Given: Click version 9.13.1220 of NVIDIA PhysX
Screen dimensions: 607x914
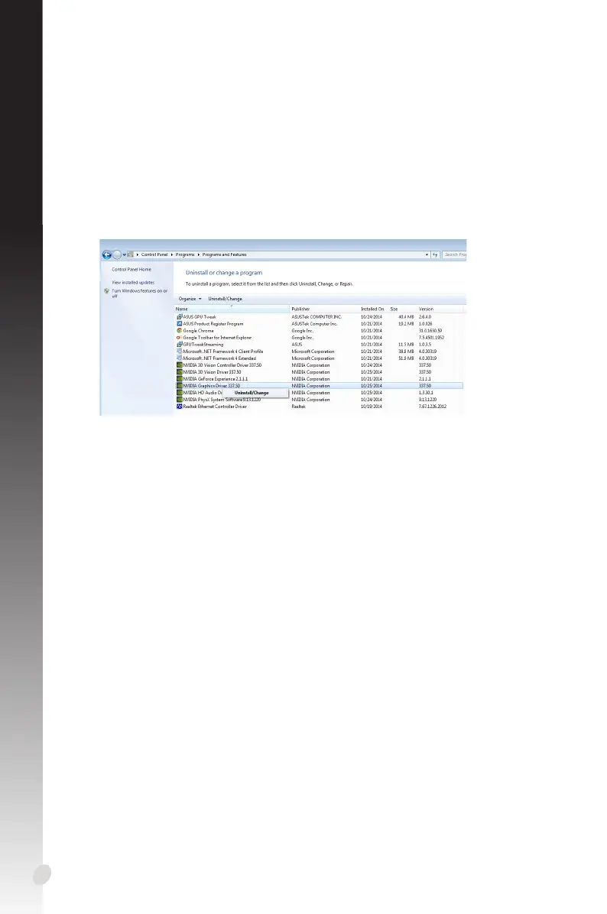Looking at the screenshot, I should (427, 400).
